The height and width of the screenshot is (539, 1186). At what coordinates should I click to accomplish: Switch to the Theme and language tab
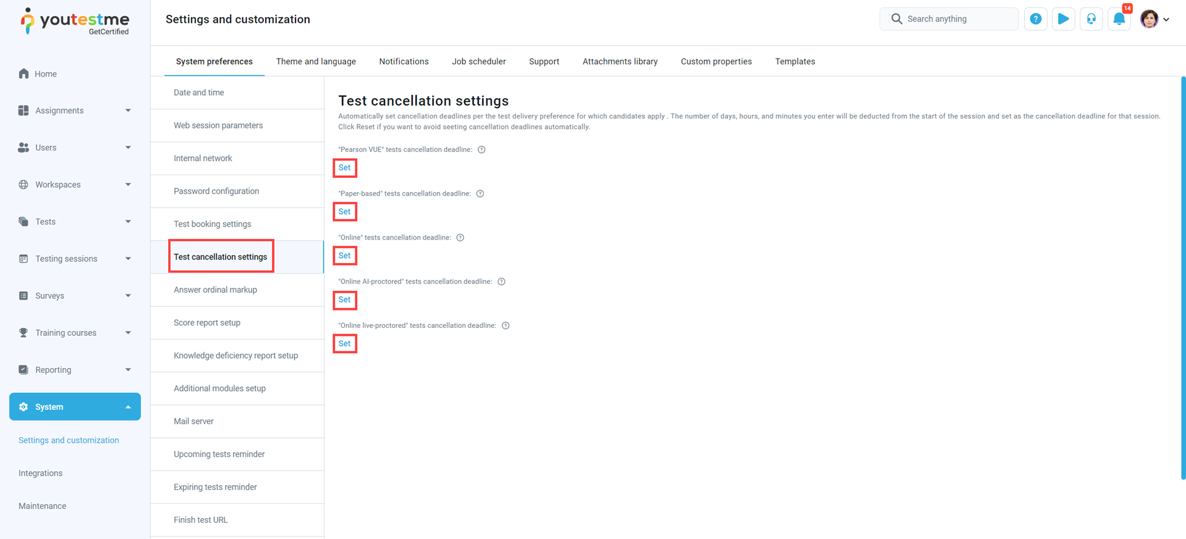coord(316,62)
